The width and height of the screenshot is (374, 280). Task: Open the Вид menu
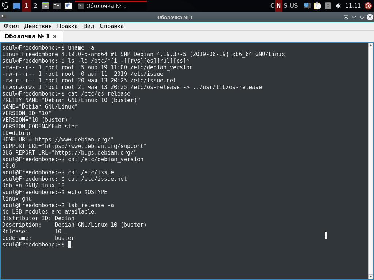point(89,26)
